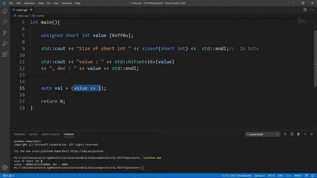
Task: Click the editor minimap preview
Action: click(x=305, y=21)
